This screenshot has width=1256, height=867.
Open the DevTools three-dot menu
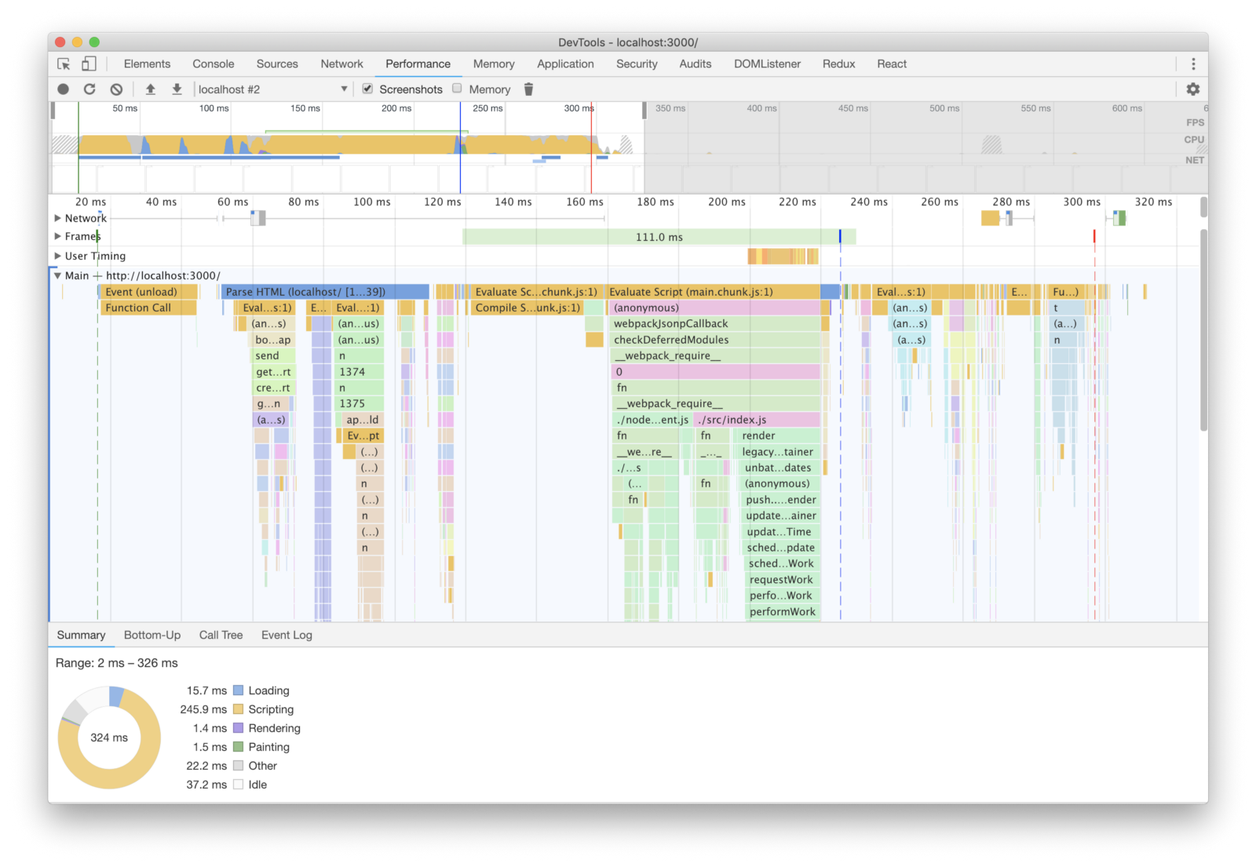1193,64
